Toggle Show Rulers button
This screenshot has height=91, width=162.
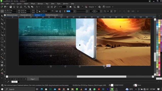tap(75, 7)
